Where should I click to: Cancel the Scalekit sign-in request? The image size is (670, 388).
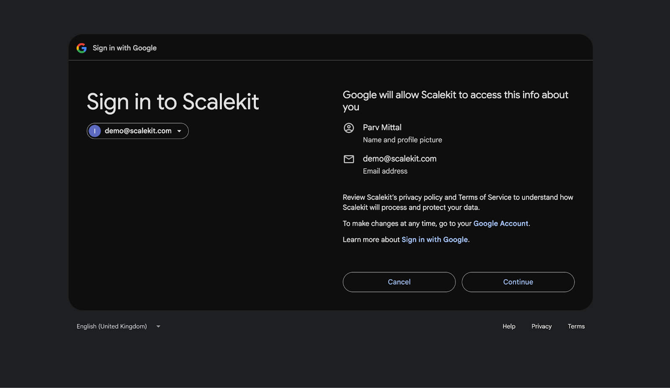399,282
